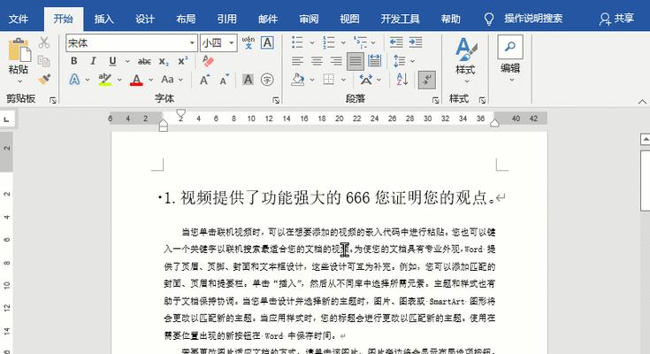Screen dimensions: 650x354
Task: Open borders dropdown arrow
Action: (x=344, y=80)
